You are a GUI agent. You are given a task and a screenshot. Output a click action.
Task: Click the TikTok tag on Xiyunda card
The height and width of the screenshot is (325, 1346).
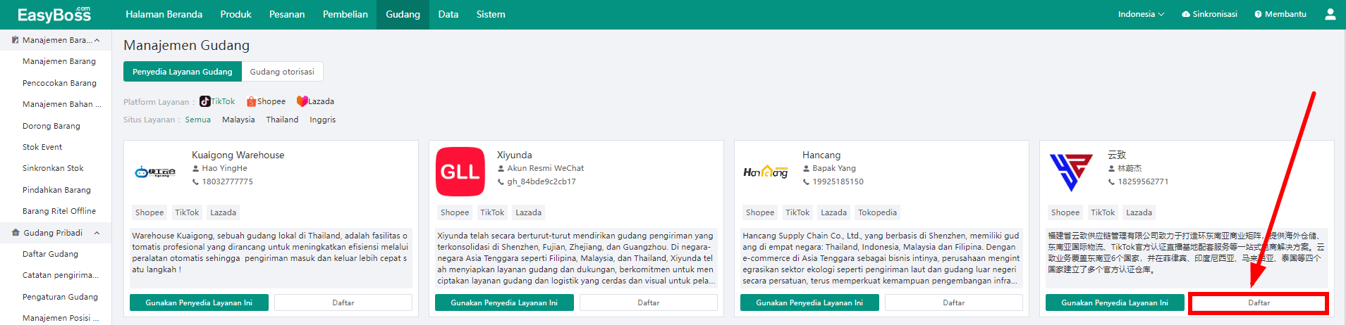[x=492, y=212]
